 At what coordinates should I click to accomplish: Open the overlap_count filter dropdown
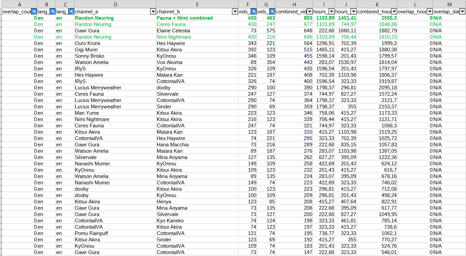click(34, 12)
